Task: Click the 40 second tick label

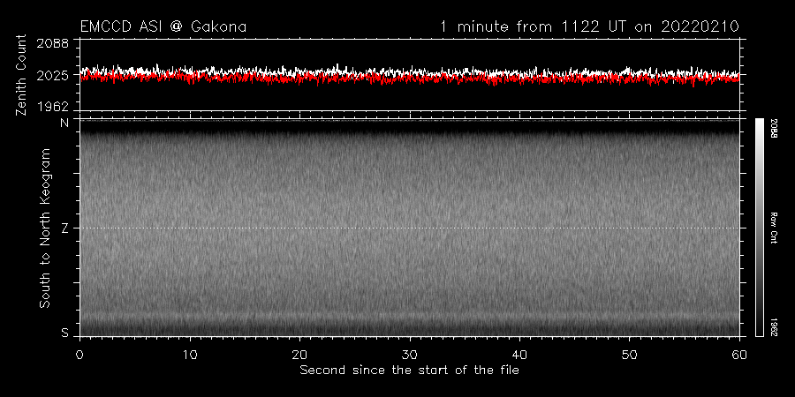Action: pos(519,354)
